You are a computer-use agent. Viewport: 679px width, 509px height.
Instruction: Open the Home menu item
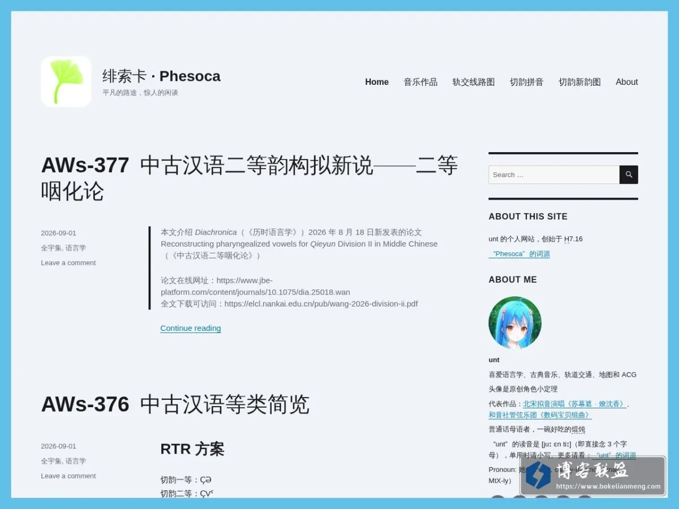377,82
